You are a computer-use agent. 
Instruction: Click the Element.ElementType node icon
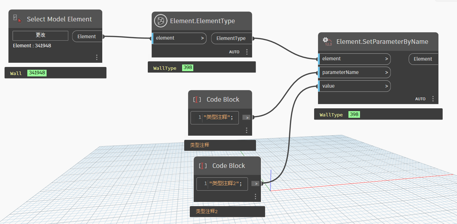[161, 21]
